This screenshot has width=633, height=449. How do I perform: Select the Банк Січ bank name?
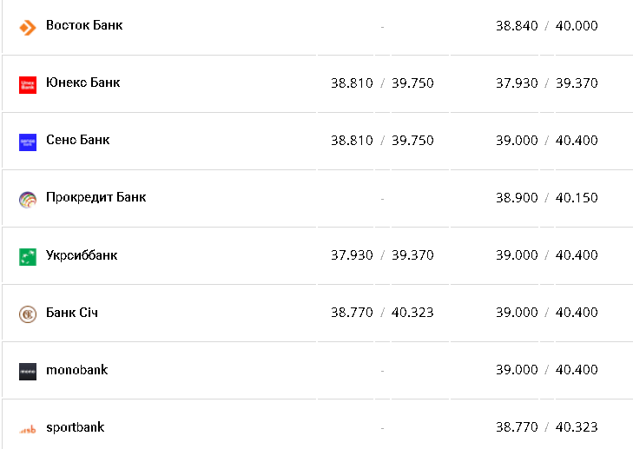click(x=72, y=313)
